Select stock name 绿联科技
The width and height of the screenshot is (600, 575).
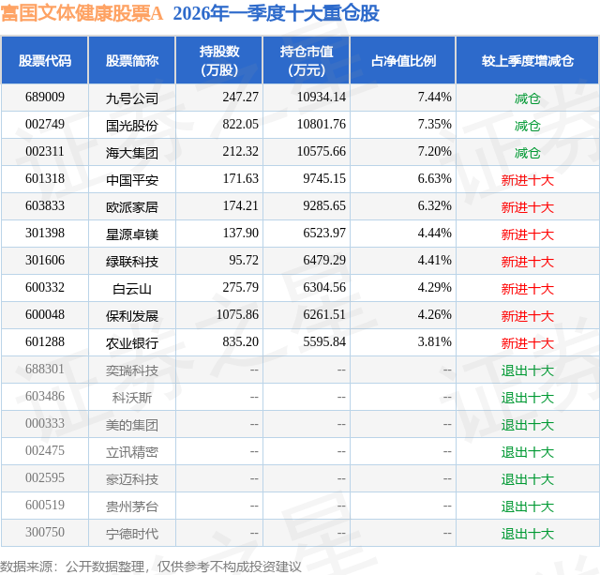[132, 262]
